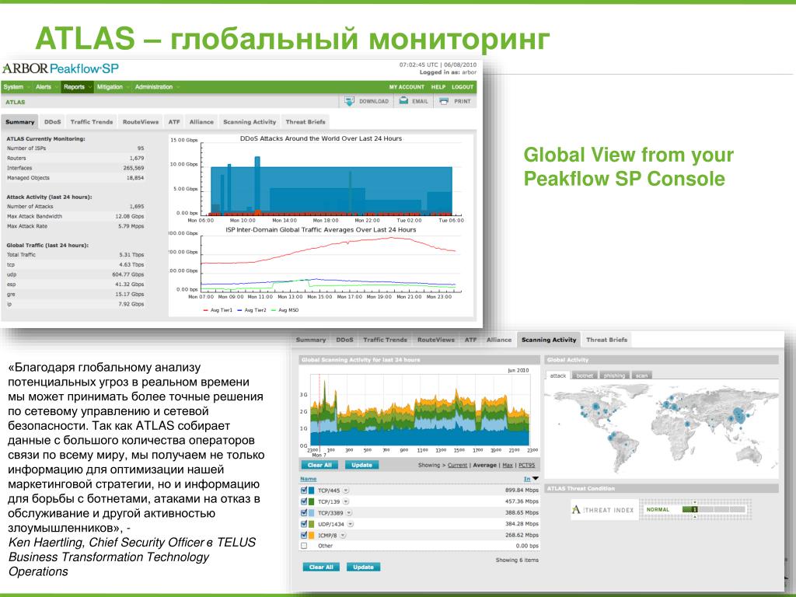
Task: Select the Summary tab in the upper window
Action: [x=19, y=122]
